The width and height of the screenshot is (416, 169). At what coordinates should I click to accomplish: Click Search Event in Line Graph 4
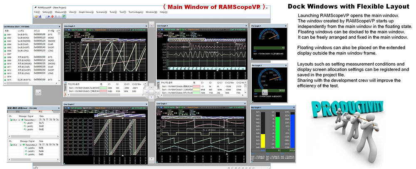[x=193, y=29]
